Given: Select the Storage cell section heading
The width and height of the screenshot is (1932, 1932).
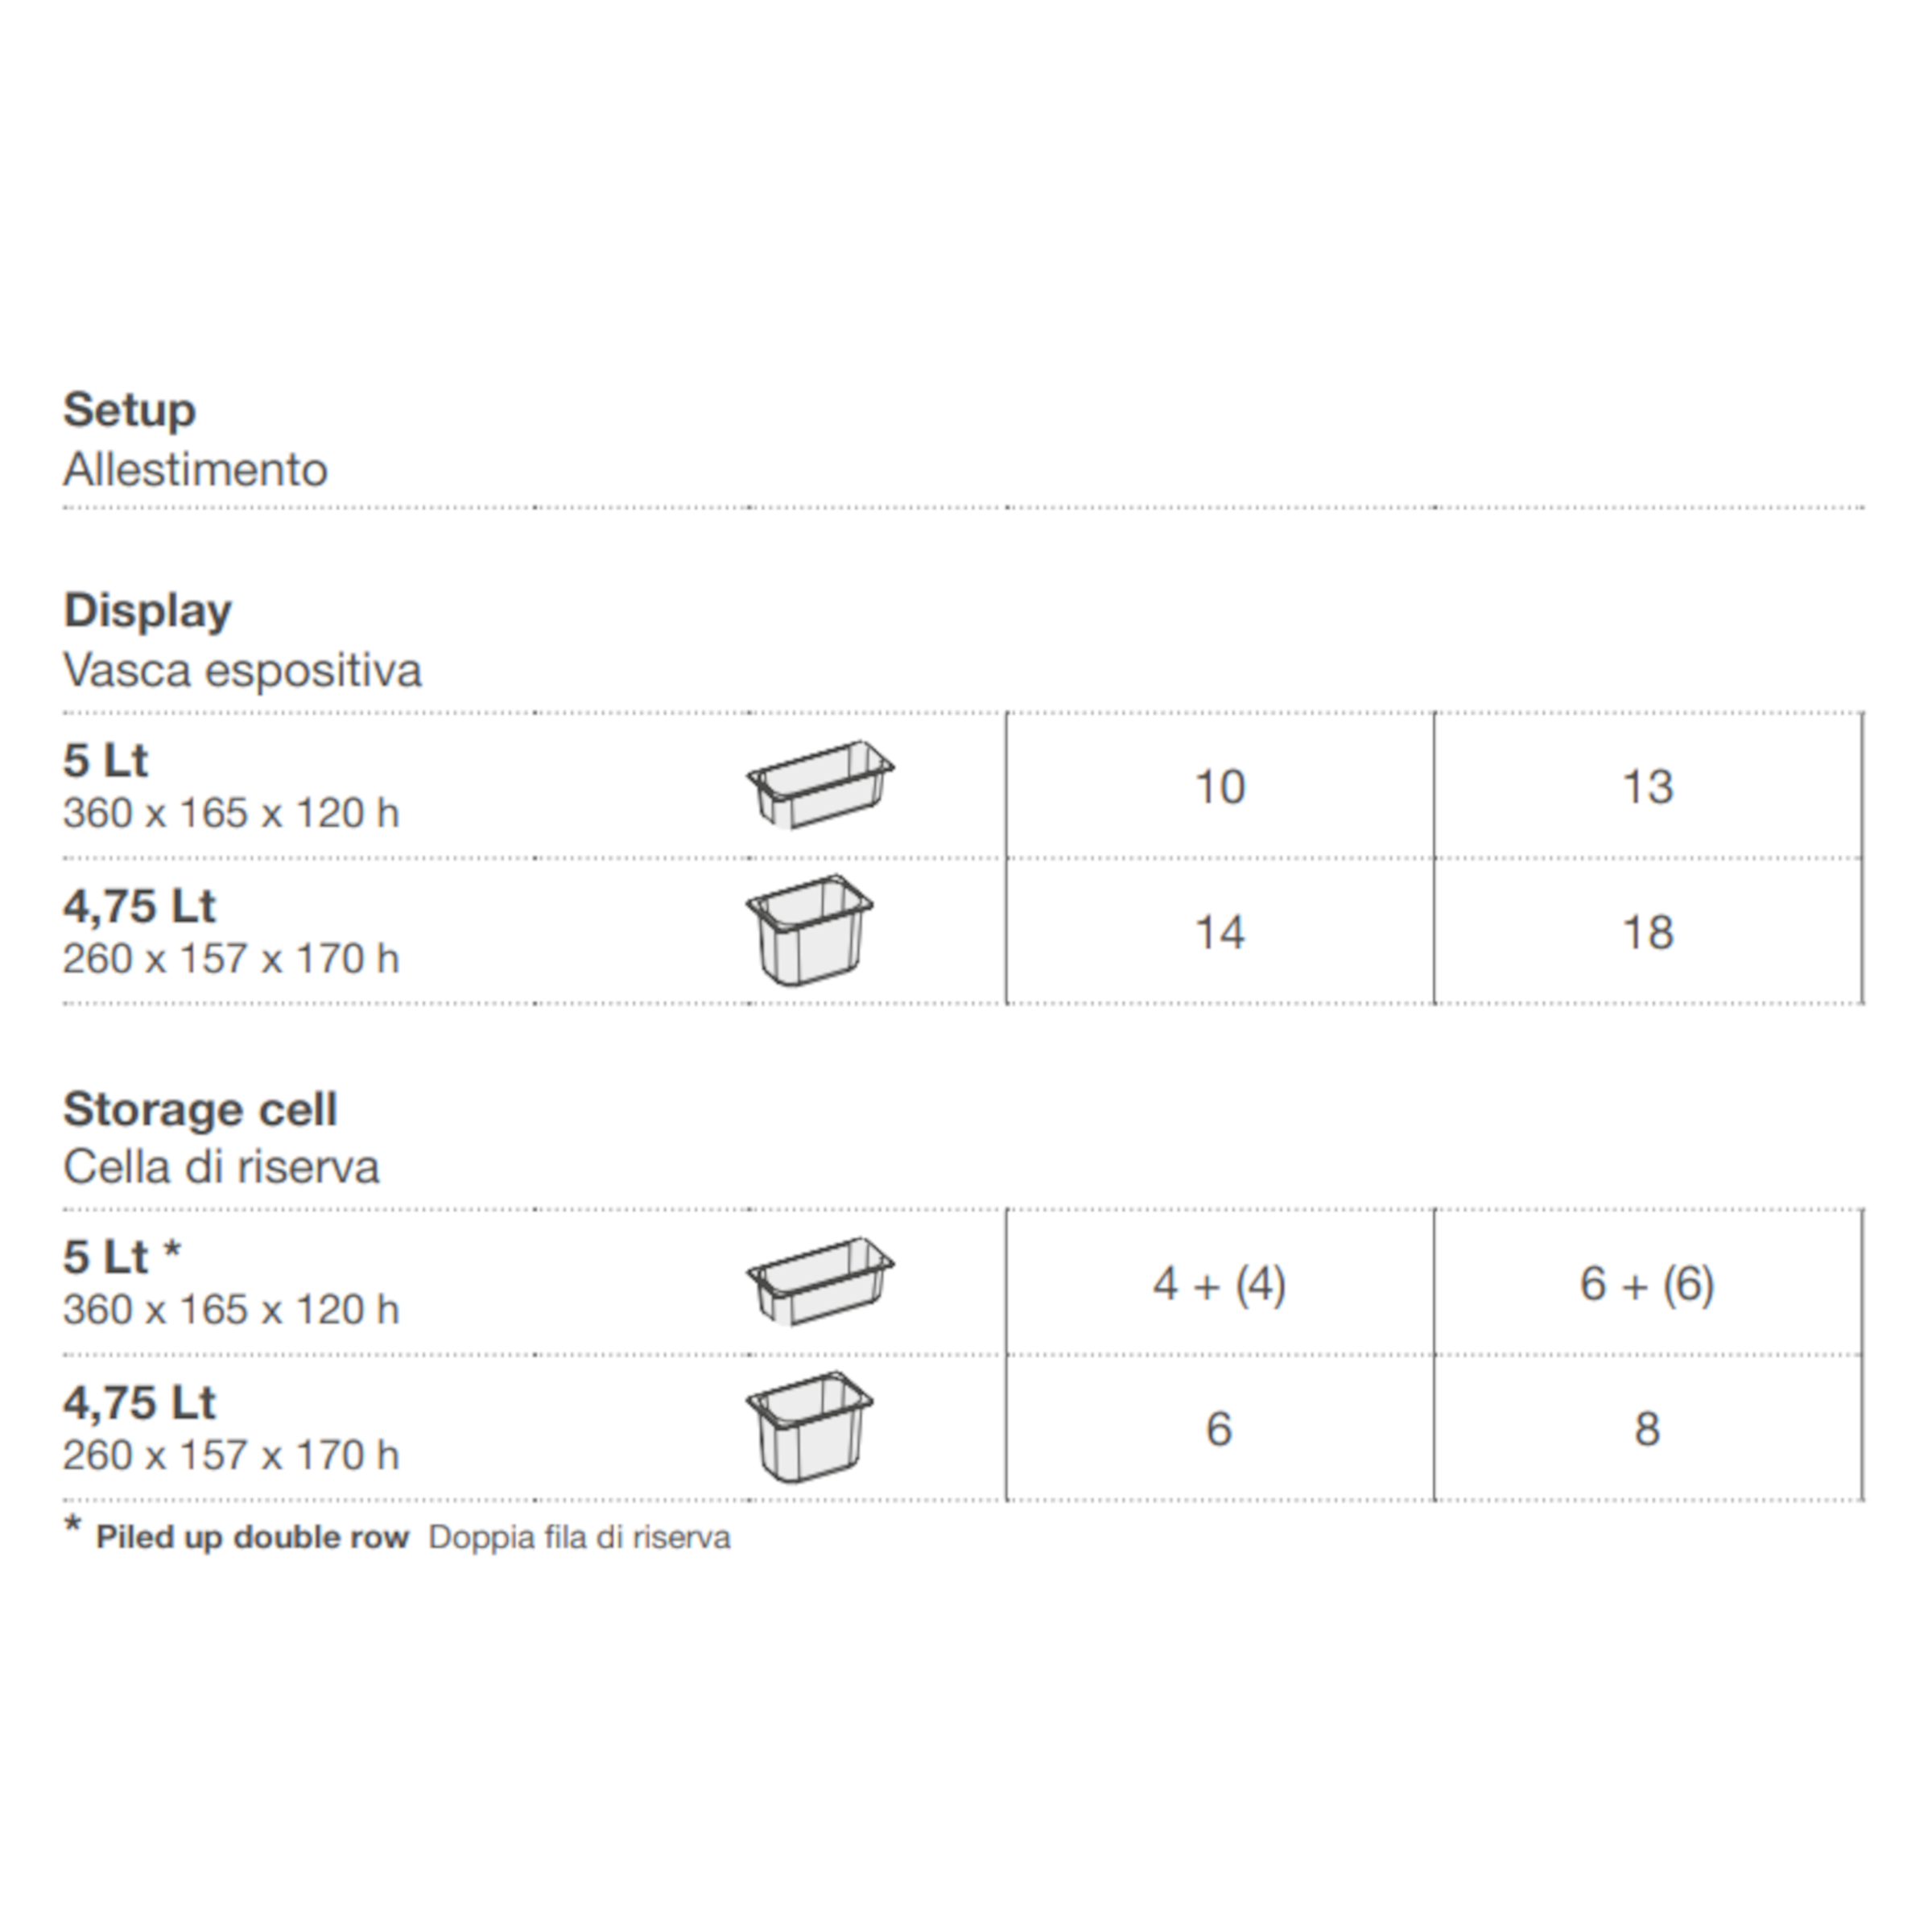Looking at the screenshot, I should tap(200, 1109).
